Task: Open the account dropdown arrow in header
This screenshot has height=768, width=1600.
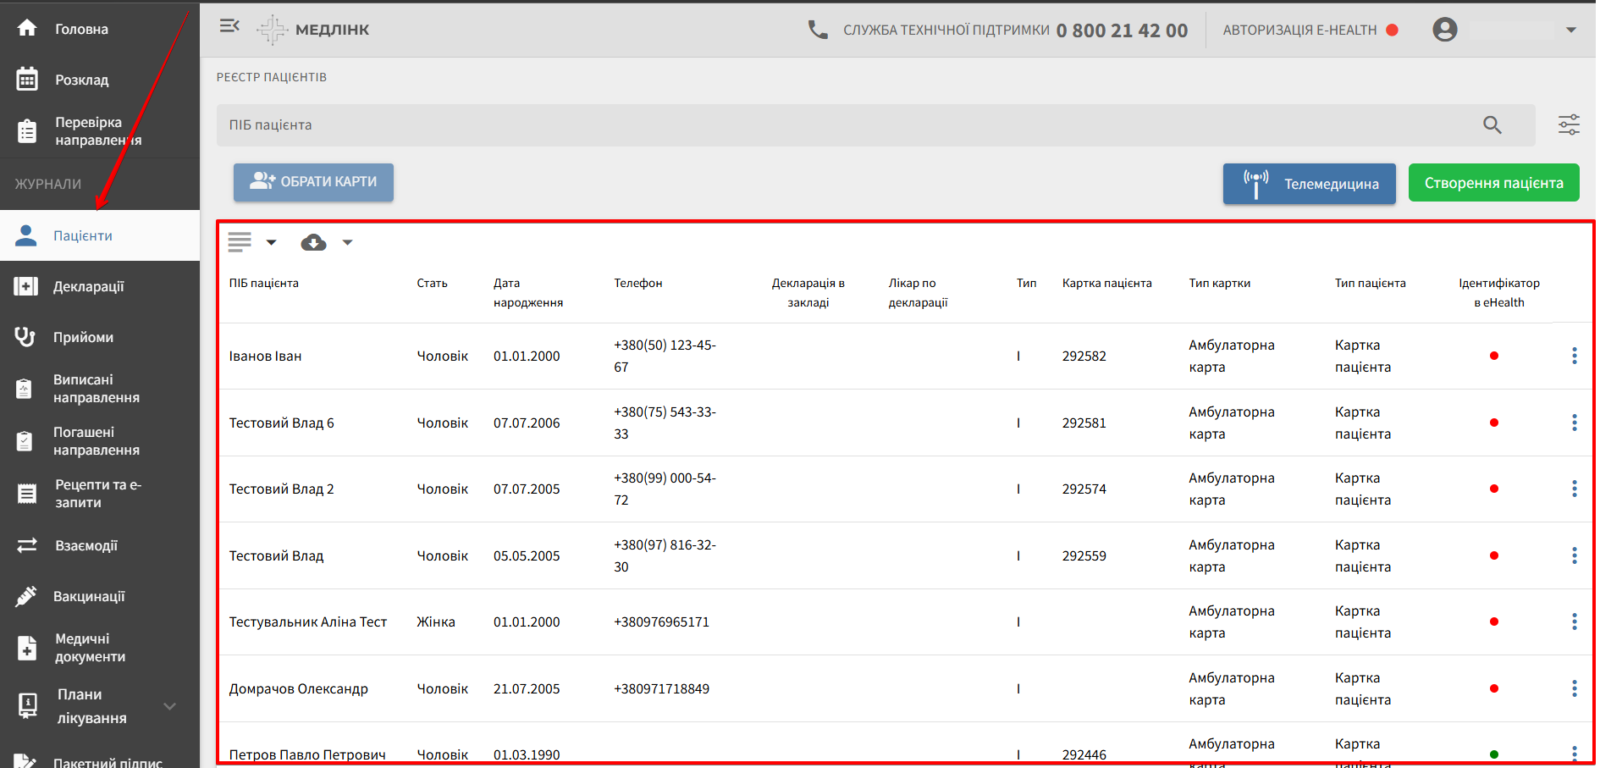Action: coord(1570,30)
